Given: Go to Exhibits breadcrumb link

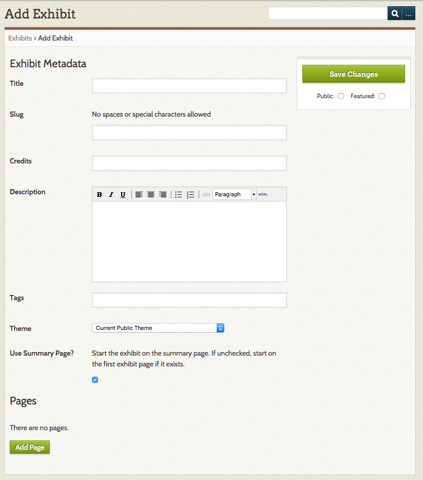Looking at the screenshot, I should pyautogui.click(x=20, y=38).
